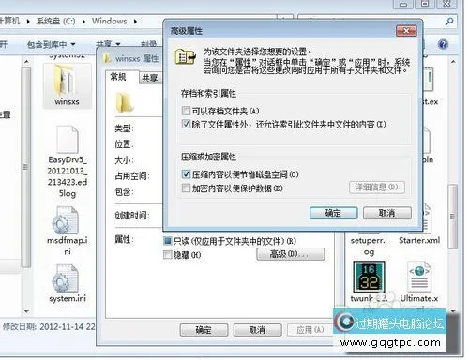
Task: Click 确定 in the 高级属性 dialog
Action: [x=333, y=213]
